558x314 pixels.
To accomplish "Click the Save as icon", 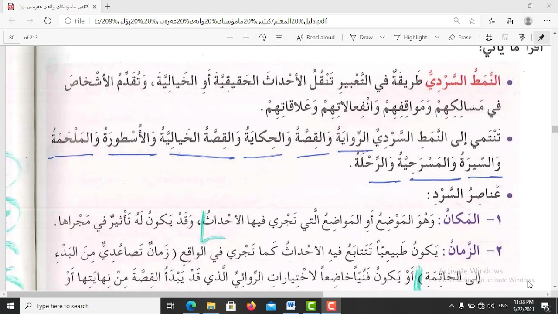I will [x=521, y=38].
